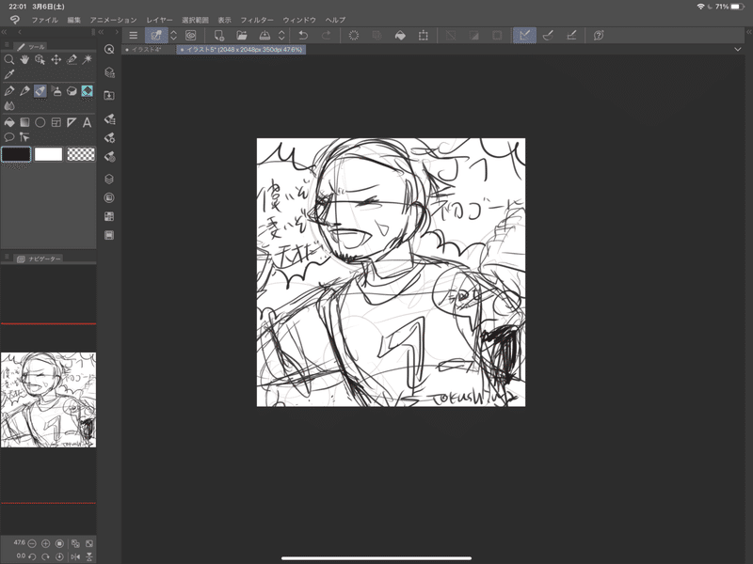Select the Airbrush tool
This screenshot has height=564, width=753.
[56, 90]
